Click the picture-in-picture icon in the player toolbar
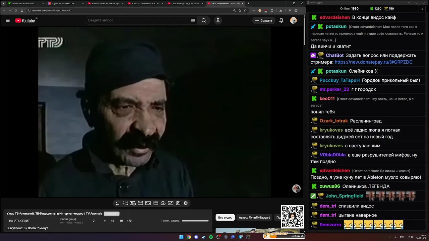This screenshot has width=429, height=241. pos(148,203)
